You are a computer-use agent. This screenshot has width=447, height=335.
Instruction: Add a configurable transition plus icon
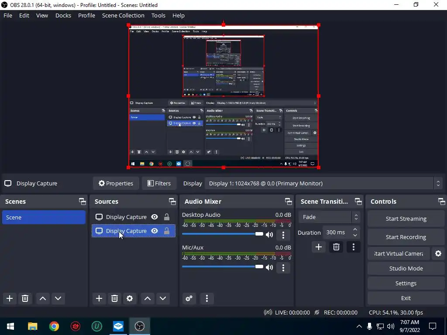coord(318,247)
